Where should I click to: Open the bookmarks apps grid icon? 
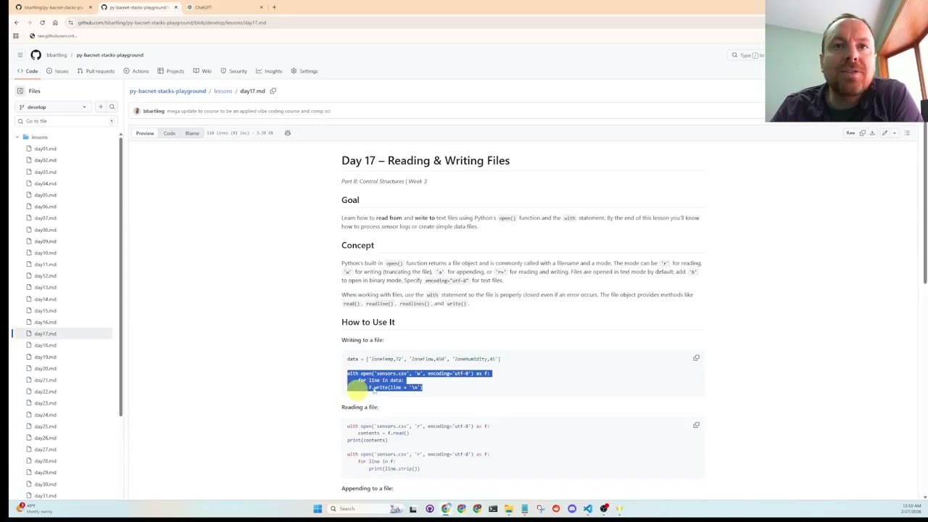pyautogui.click(x=15, y=36)
